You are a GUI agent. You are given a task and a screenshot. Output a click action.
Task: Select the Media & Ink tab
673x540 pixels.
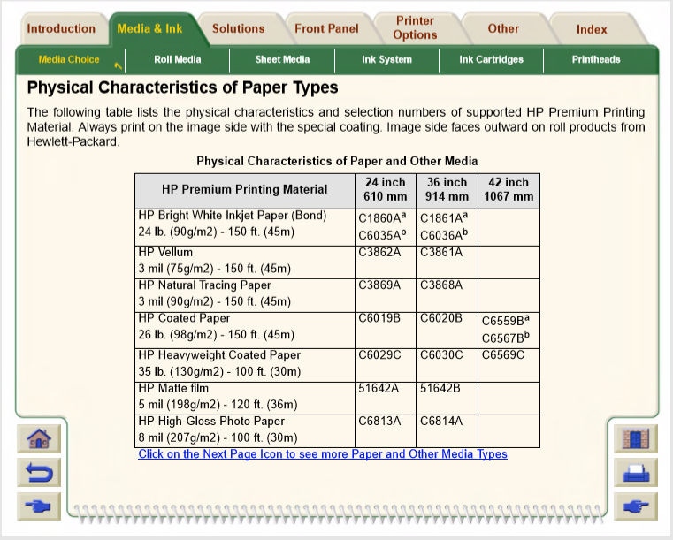[x=149, y=28]
